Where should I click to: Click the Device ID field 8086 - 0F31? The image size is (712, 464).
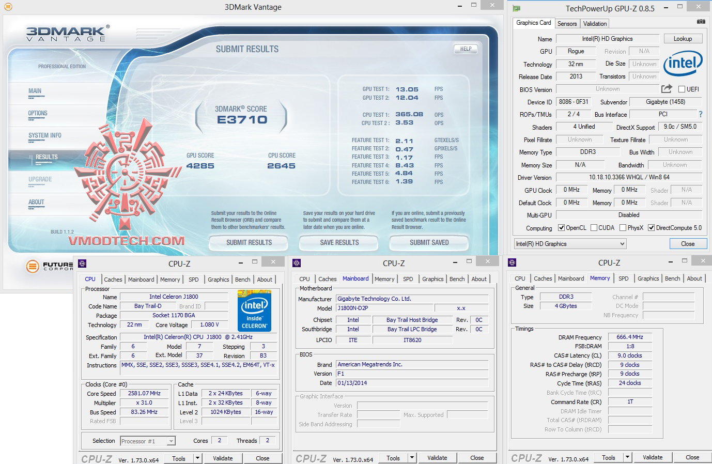click(574, 102)
